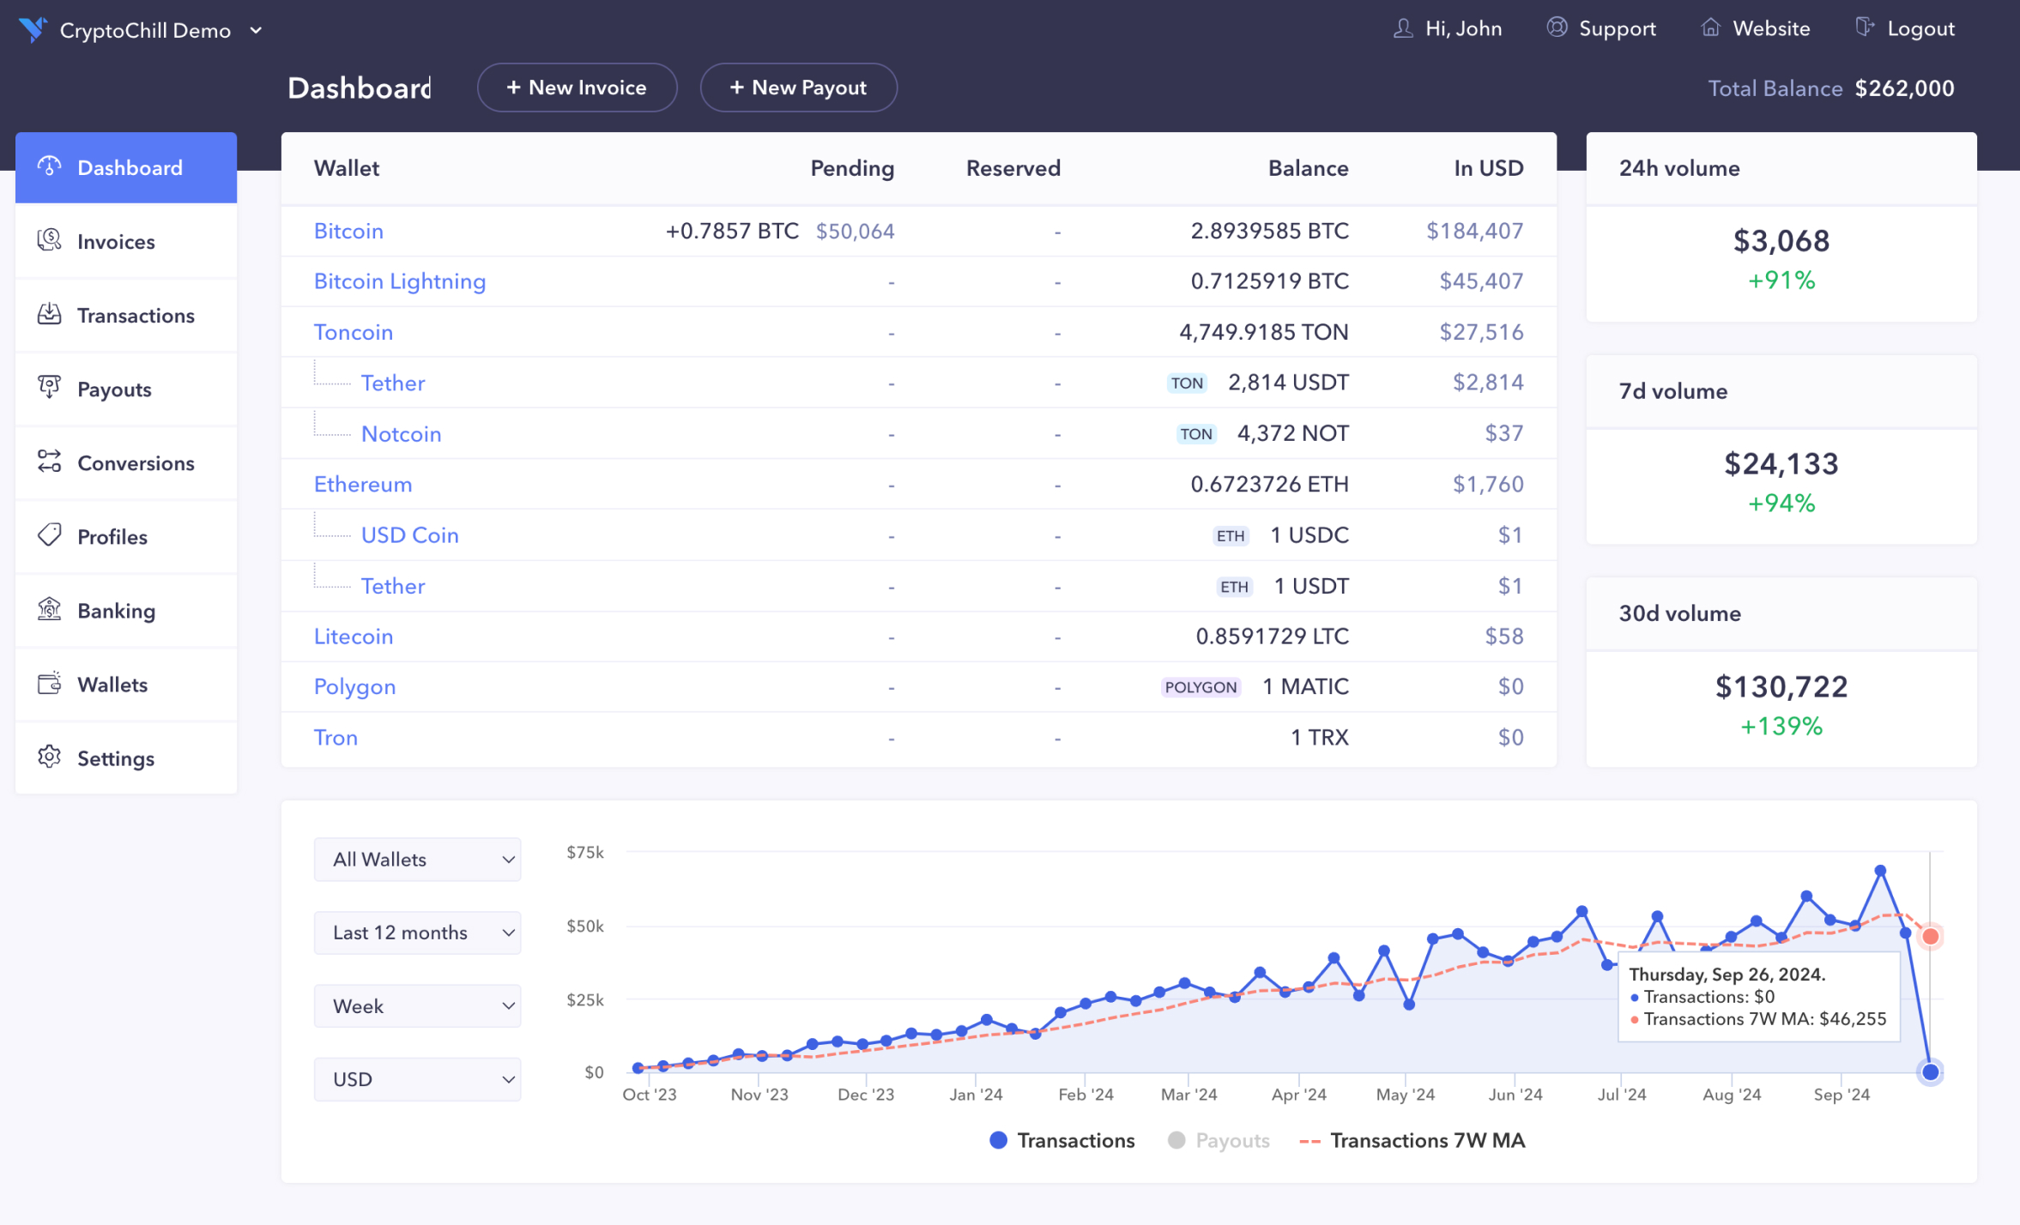Enable Payouts series in chart legend
The height and width of the screenshot is (1225, 2020).
[x=1219, y=1140]
